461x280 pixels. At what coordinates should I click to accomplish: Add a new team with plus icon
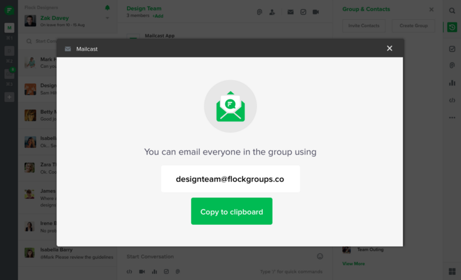[x=9, y=97]
